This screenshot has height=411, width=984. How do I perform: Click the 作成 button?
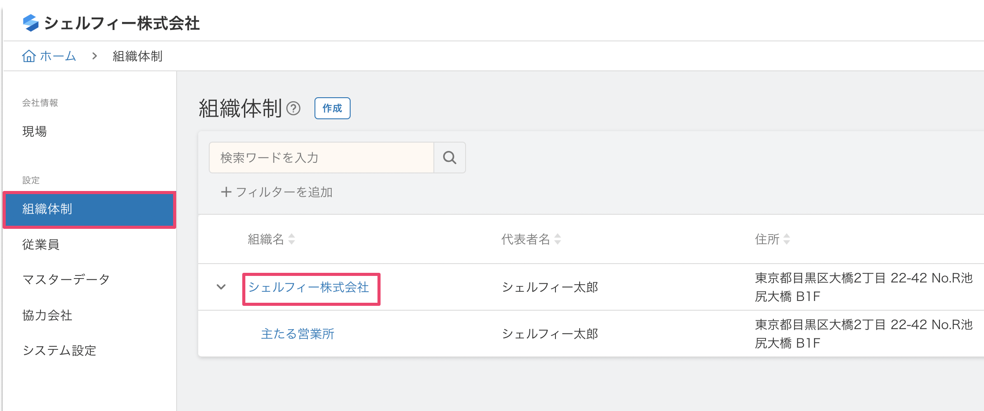[x=333, y=108]
